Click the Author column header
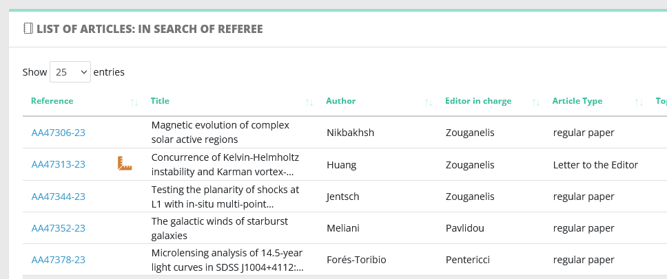 coord(340,101)
